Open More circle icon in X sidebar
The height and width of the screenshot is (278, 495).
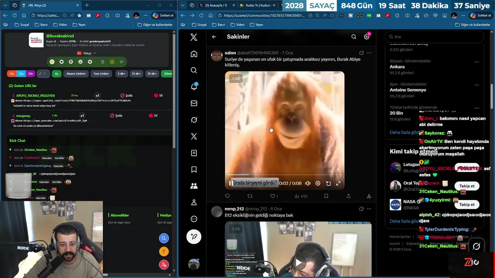[x=194, y=219]
